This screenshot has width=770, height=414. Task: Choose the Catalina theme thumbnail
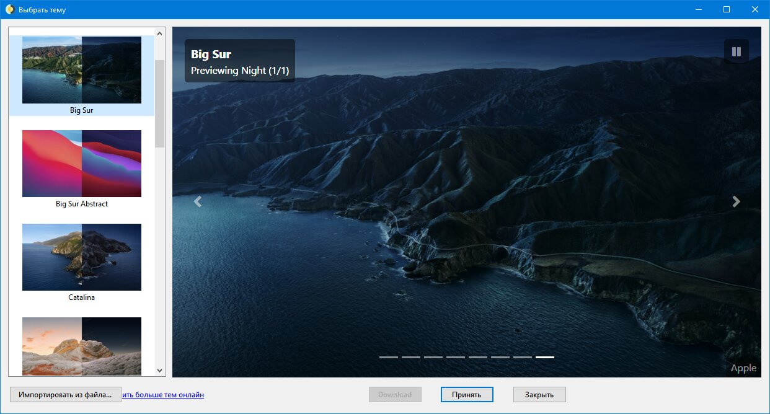coord(82,257)
